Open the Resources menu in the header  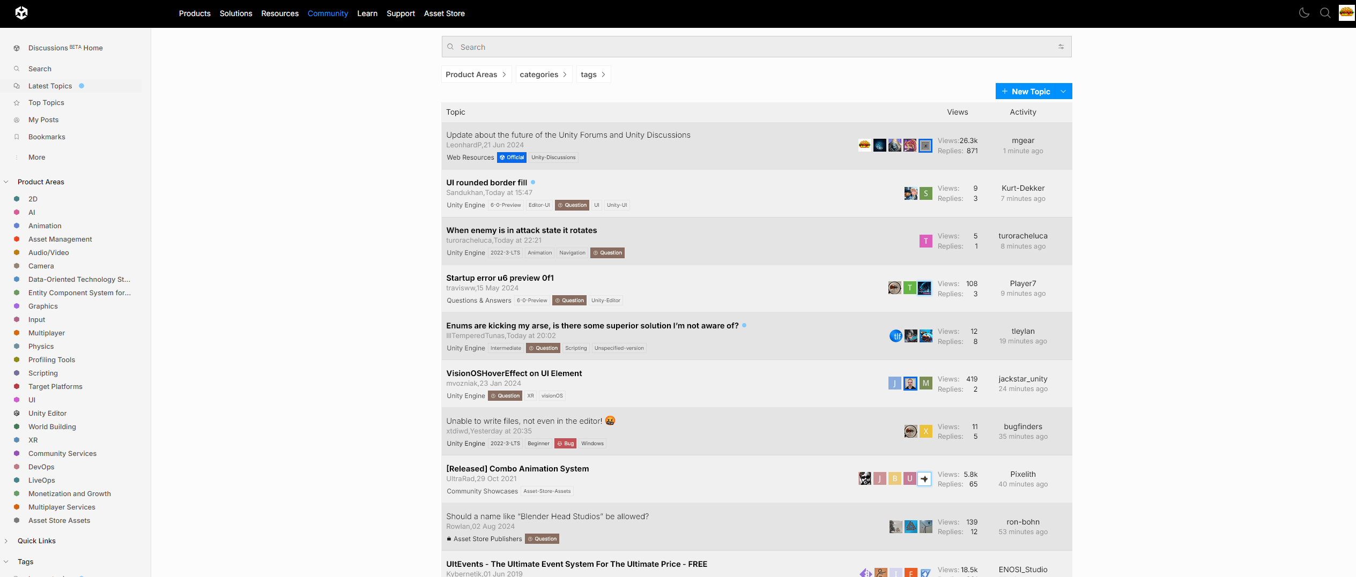tap(280, 13)
